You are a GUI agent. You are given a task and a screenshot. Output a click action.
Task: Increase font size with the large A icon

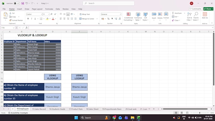coord(52,14)
